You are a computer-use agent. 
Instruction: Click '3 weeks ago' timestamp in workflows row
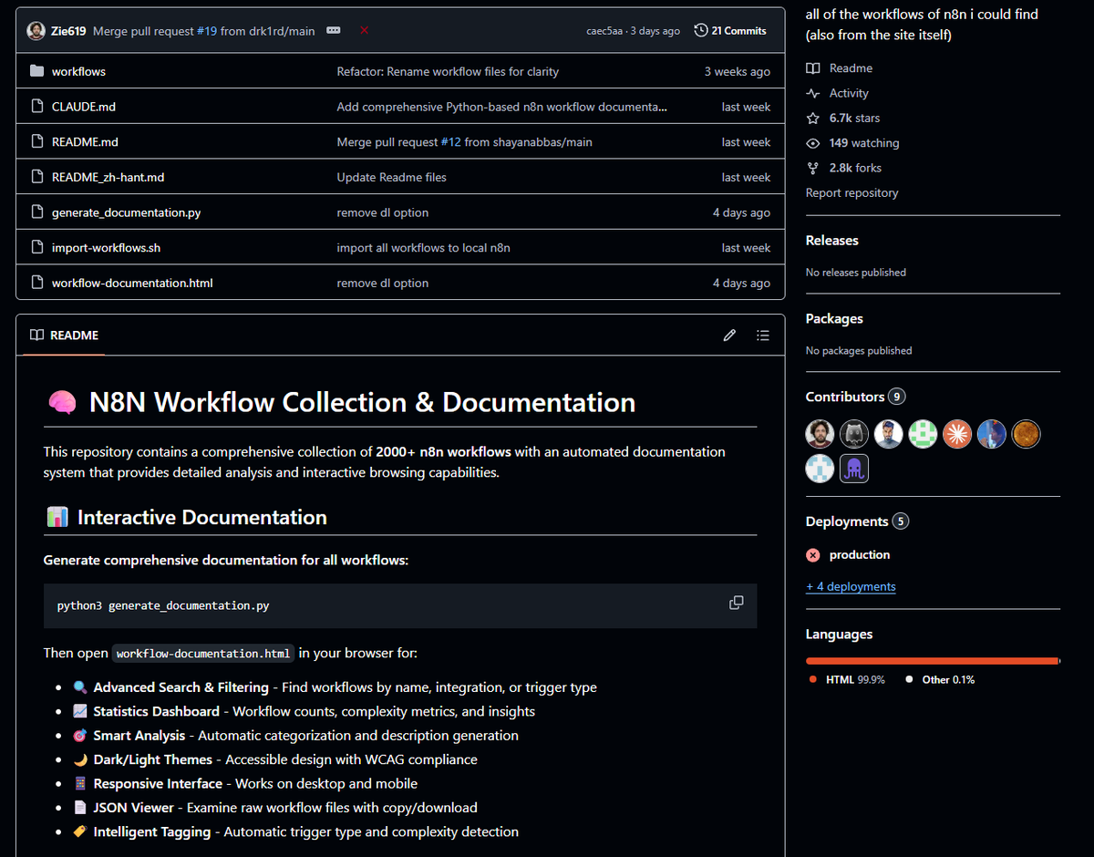(x=737, y=71)
